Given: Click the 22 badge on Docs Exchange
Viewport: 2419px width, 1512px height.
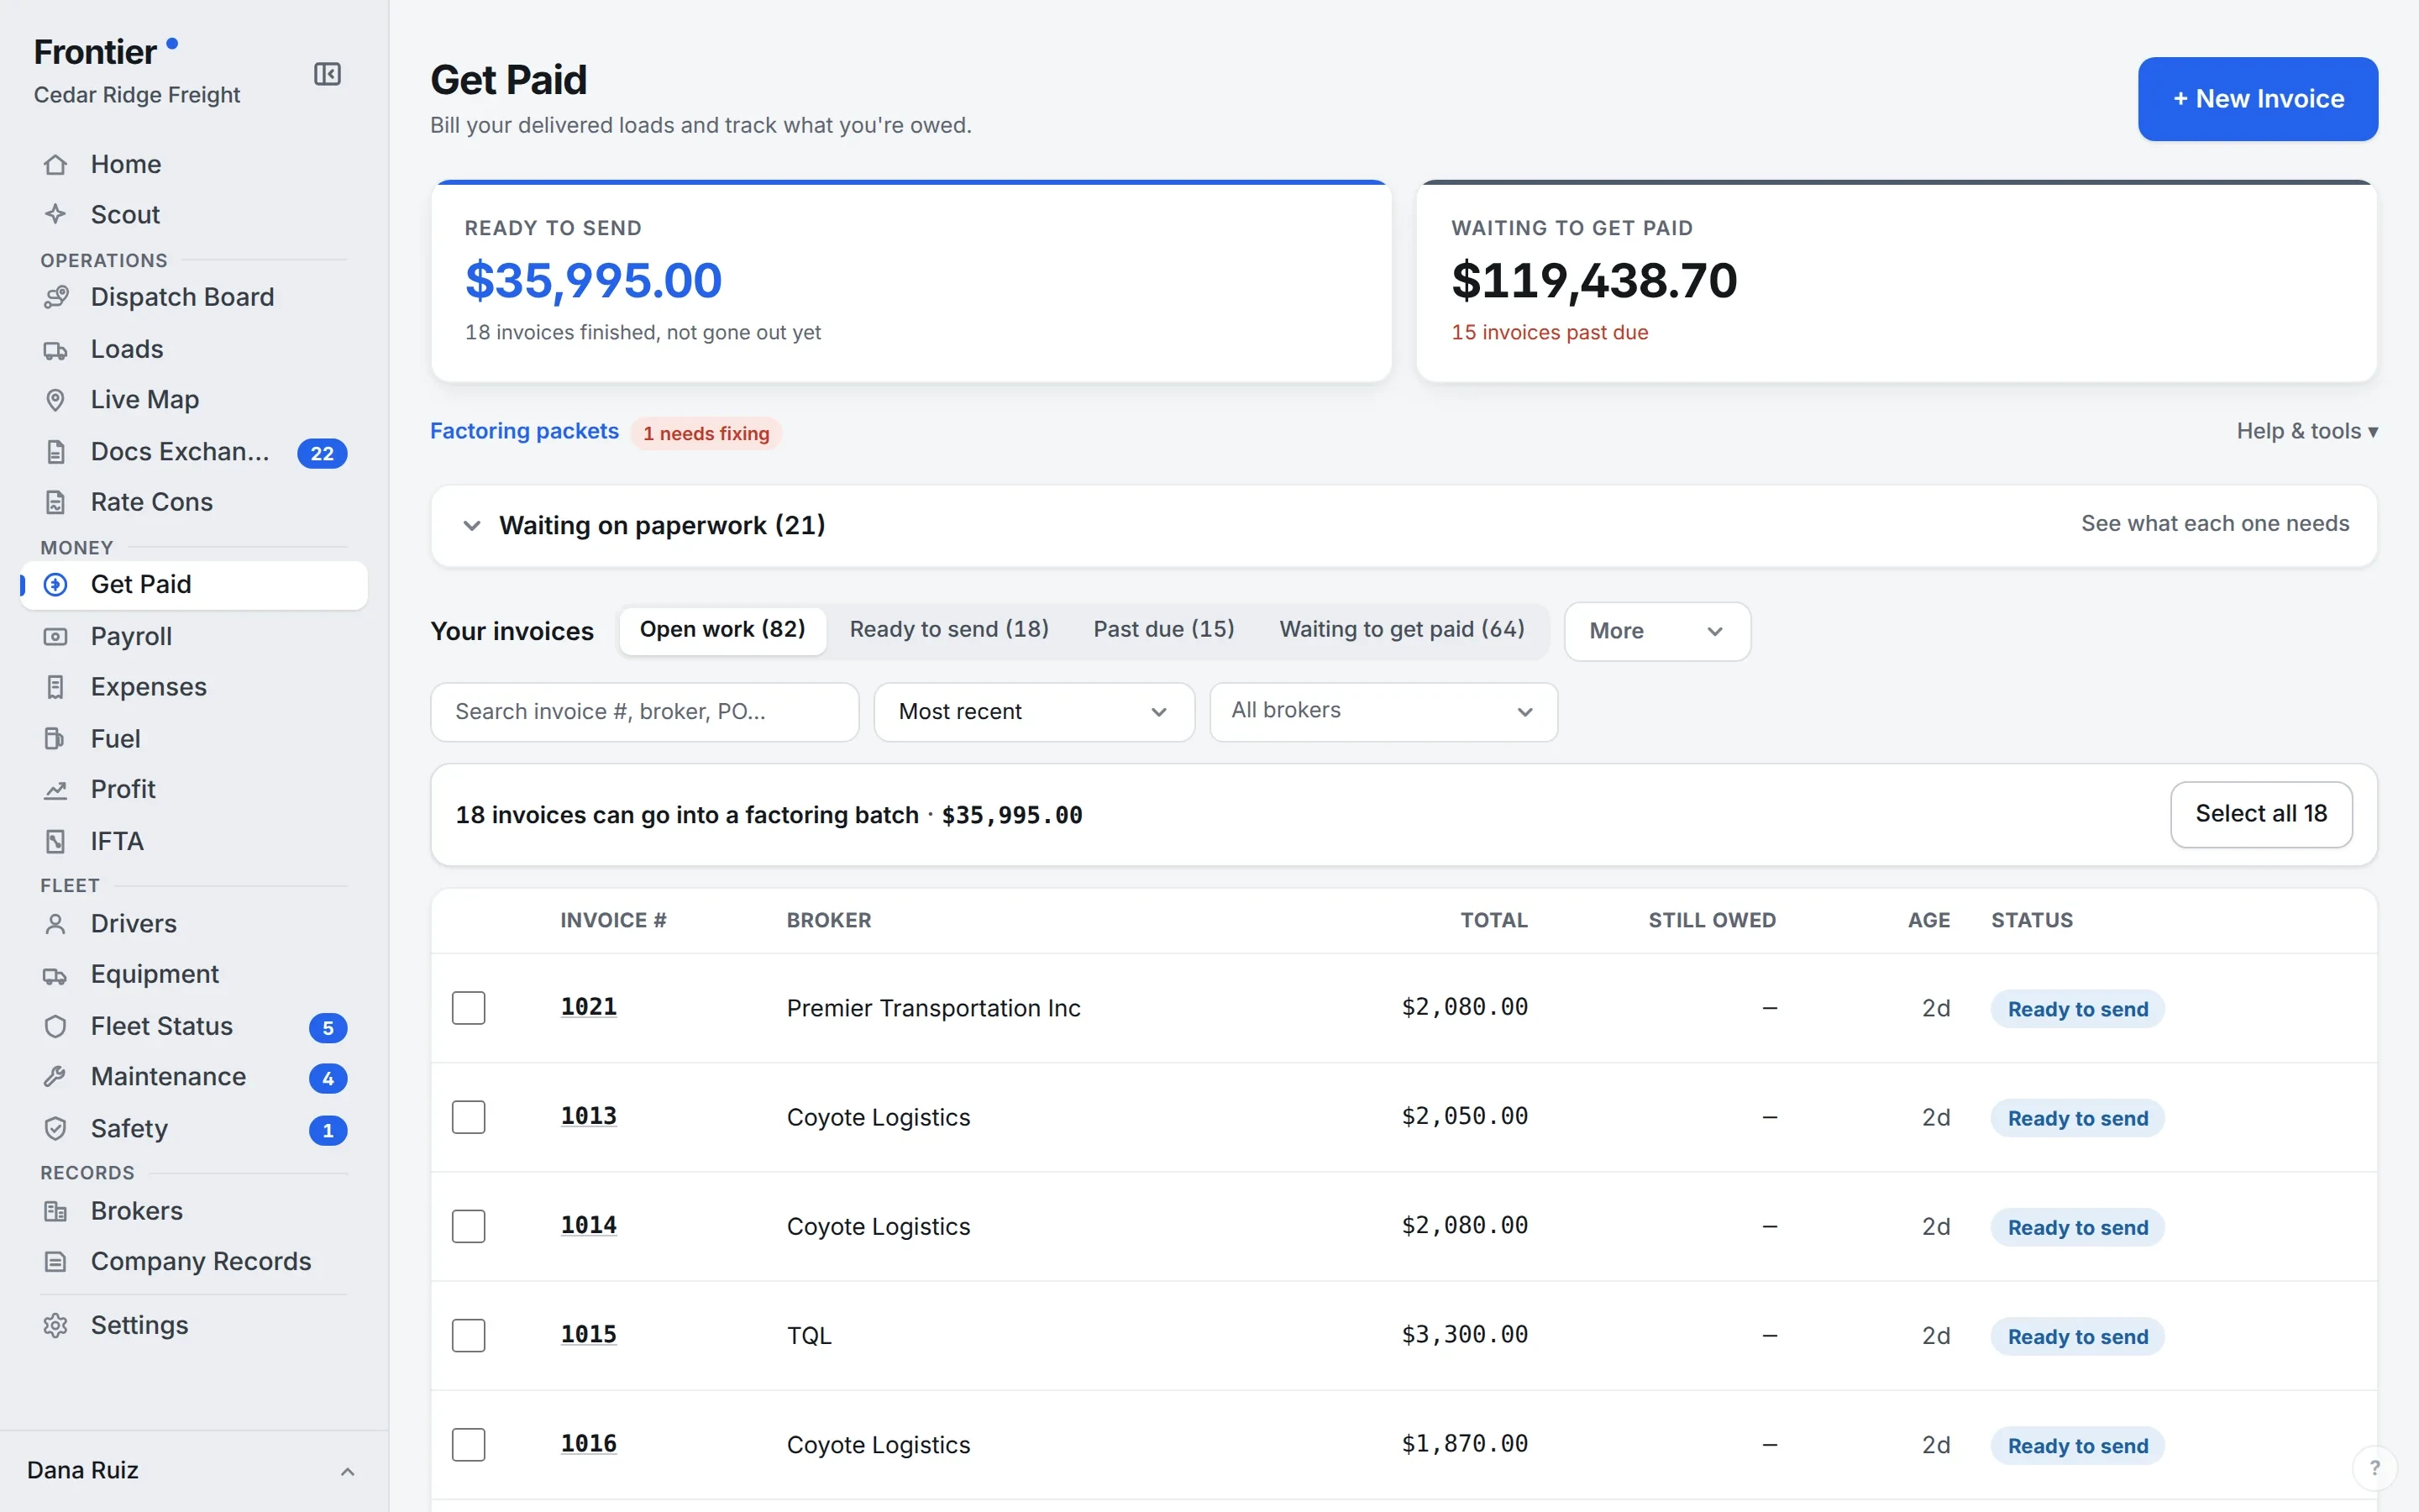Looking at the screenshot, I should pos(322,453).
